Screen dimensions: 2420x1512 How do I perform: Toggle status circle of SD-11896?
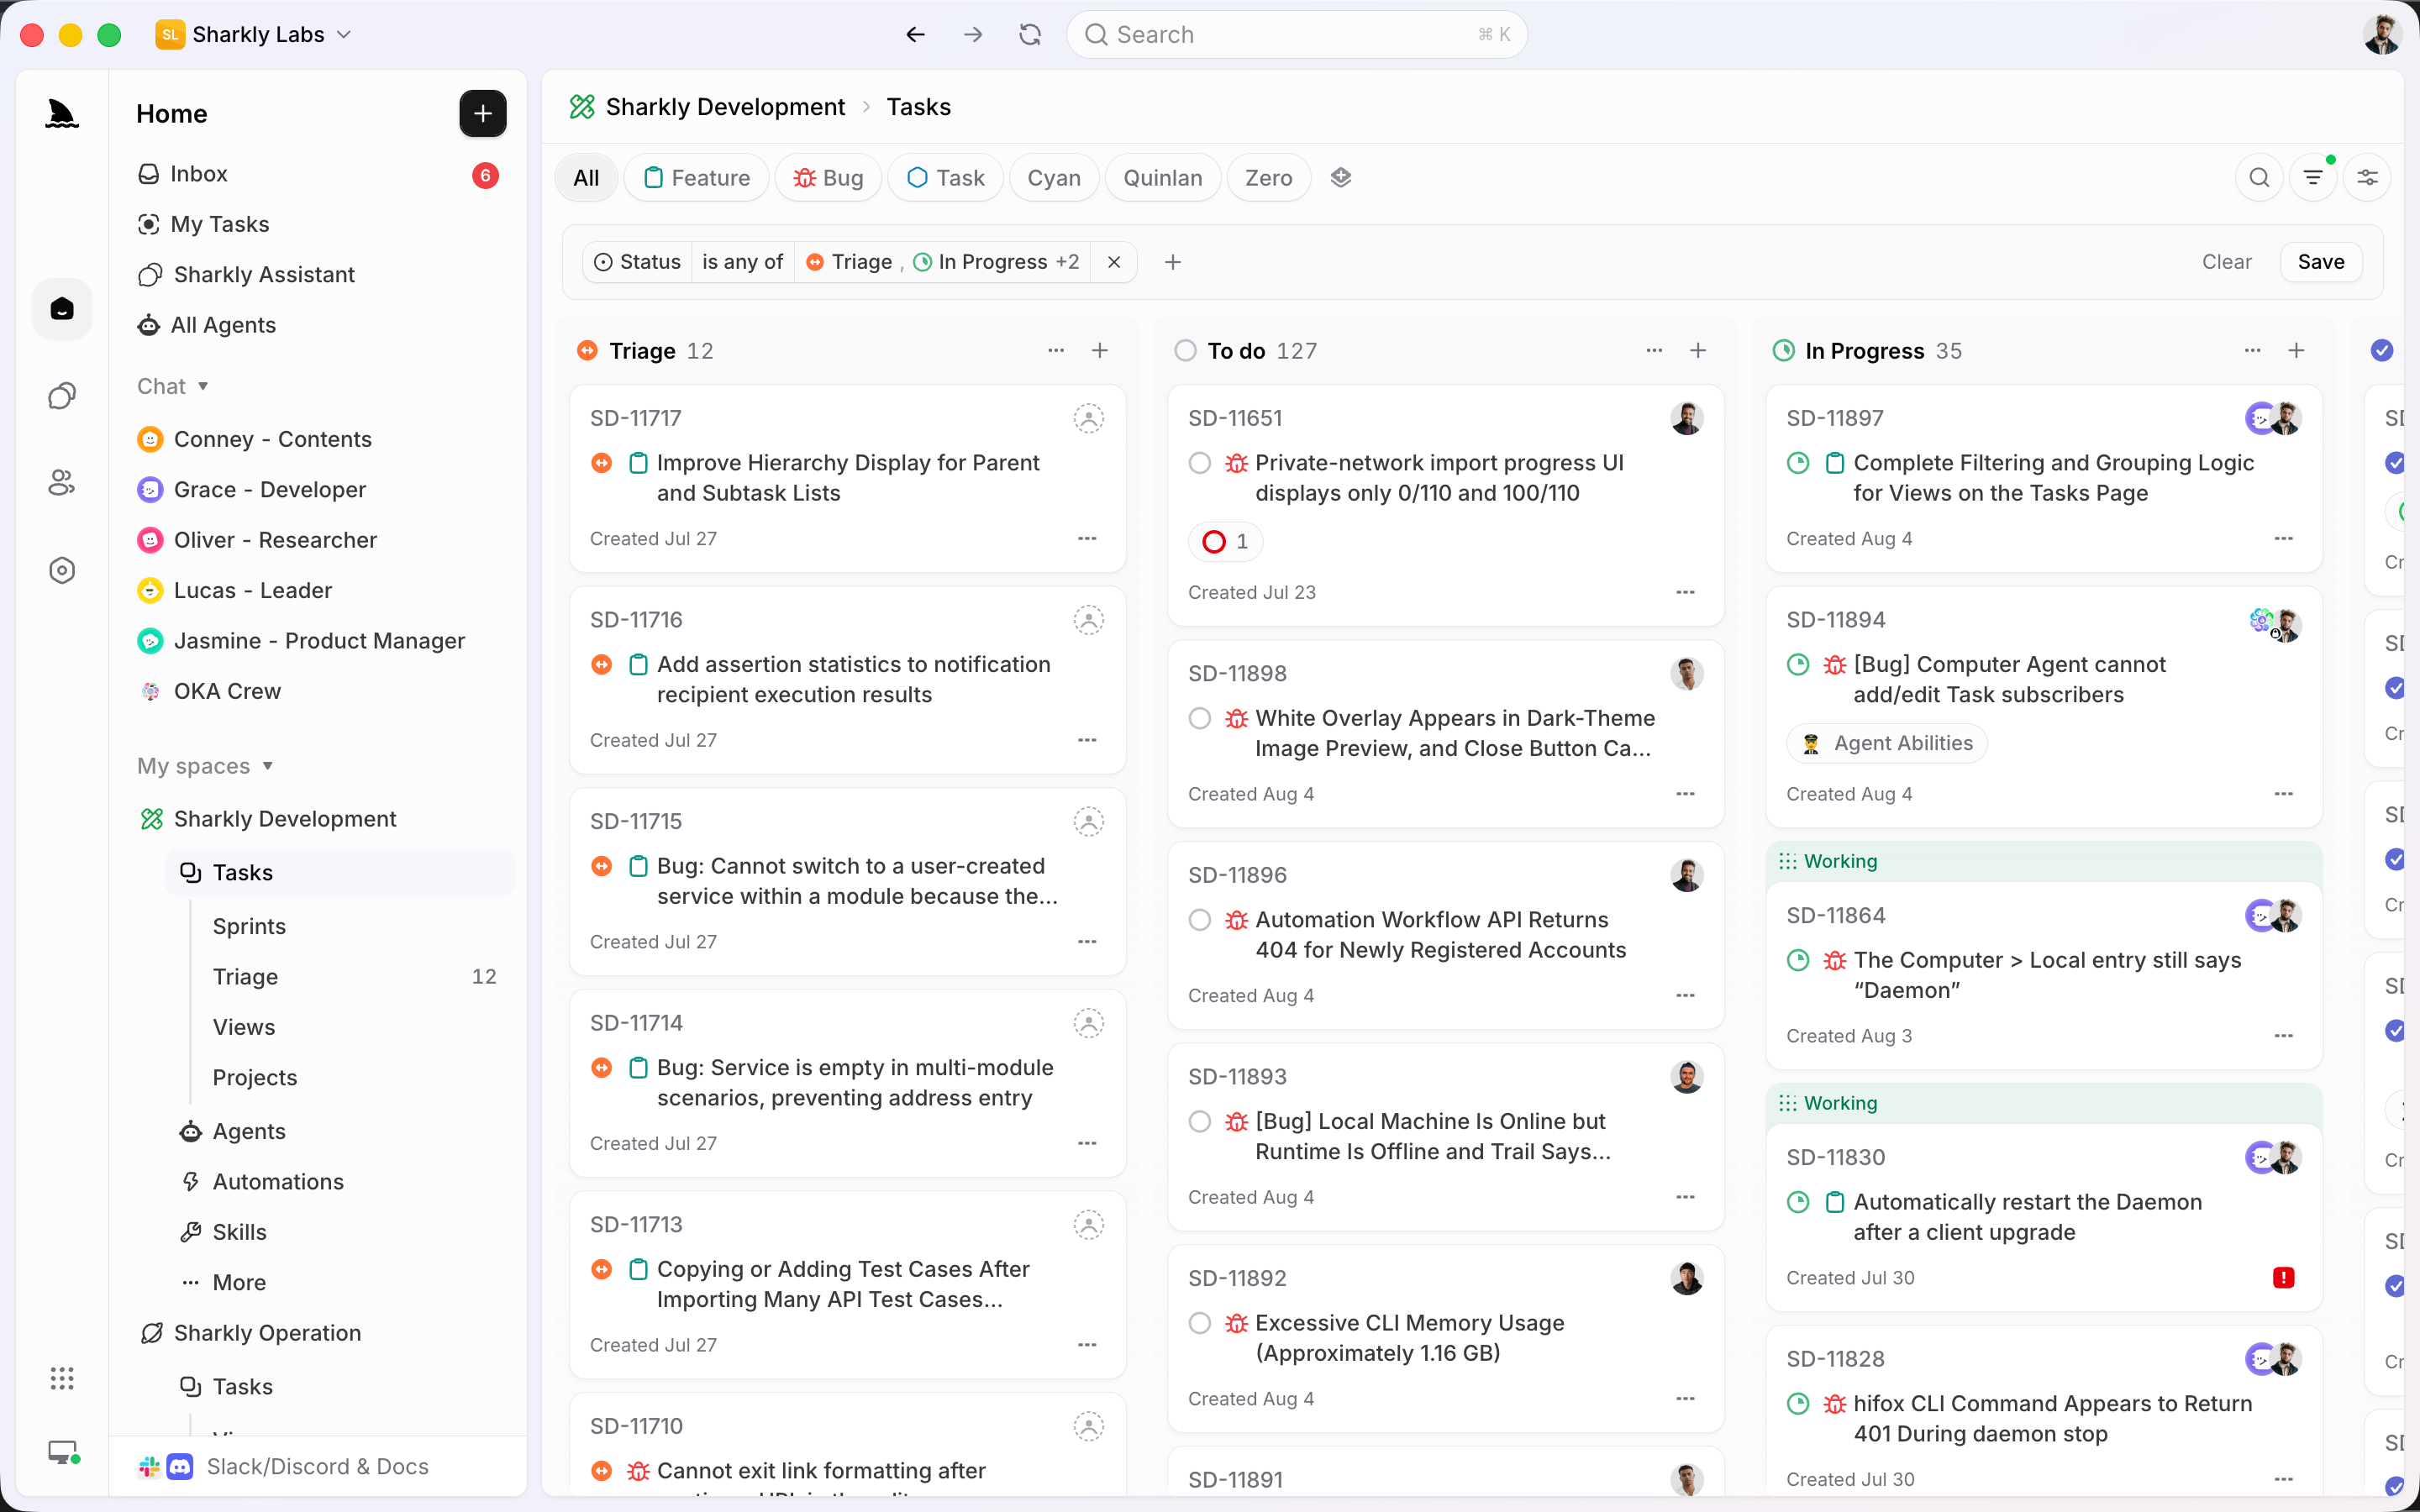[x=1200, y=920]
